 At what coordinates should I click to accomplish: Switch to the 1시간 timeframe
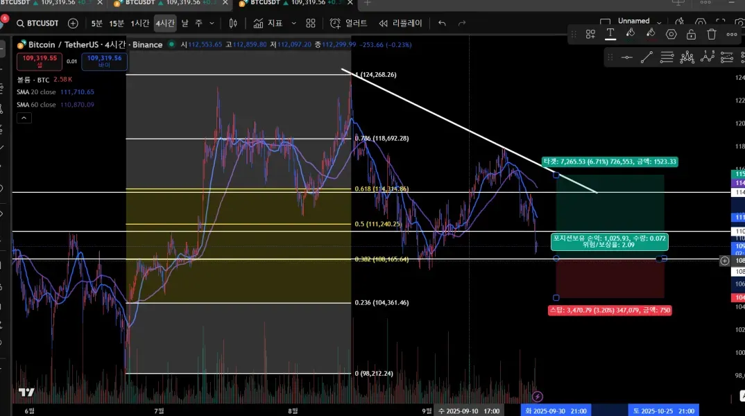tap(139, 24)
